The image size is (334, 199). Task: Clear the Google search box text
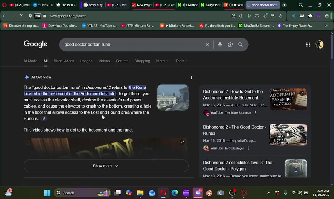[x=207, y=44]
